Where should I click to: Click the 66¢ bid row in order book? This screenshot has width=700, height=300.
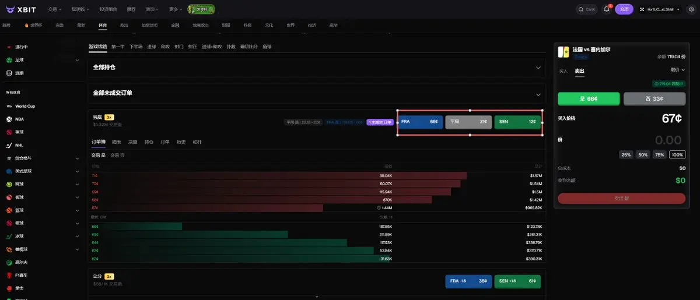pos(317,226)
